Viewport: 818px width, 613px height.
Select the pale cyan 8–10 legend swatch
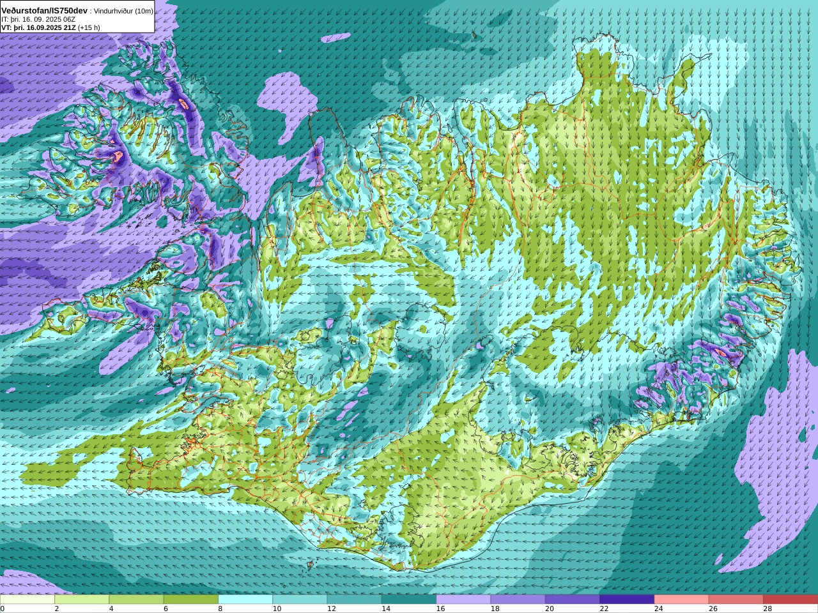pos(245,600)
